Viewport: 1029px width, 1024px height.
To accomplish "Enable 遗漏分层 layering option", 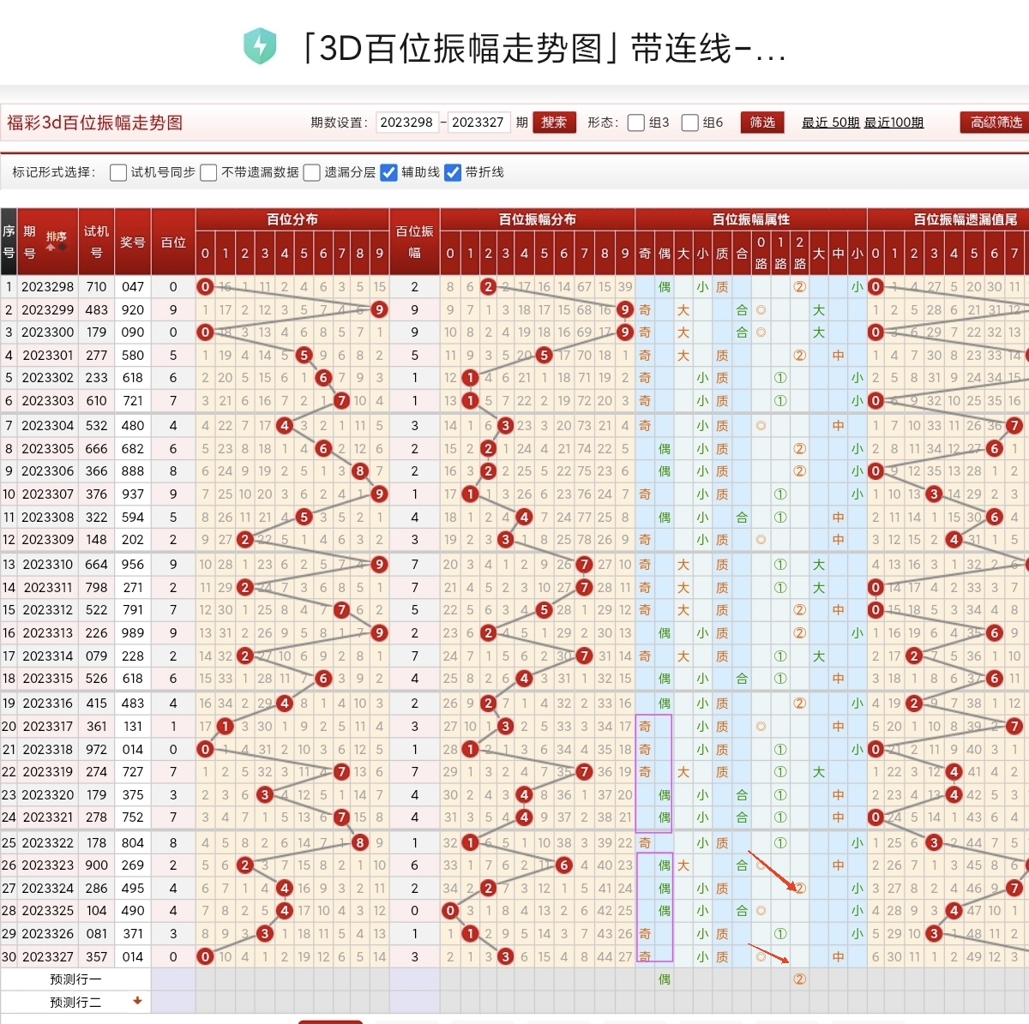I will click(x=311, y=172).
